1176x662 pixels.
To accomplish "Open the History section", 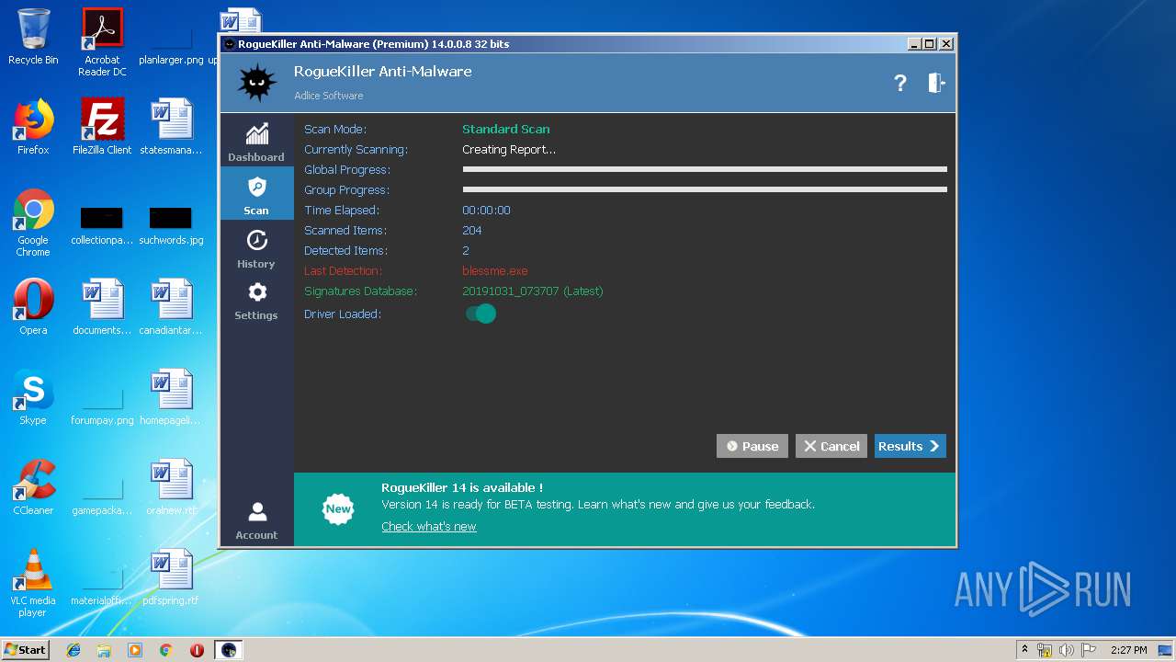I will (256, 248).
